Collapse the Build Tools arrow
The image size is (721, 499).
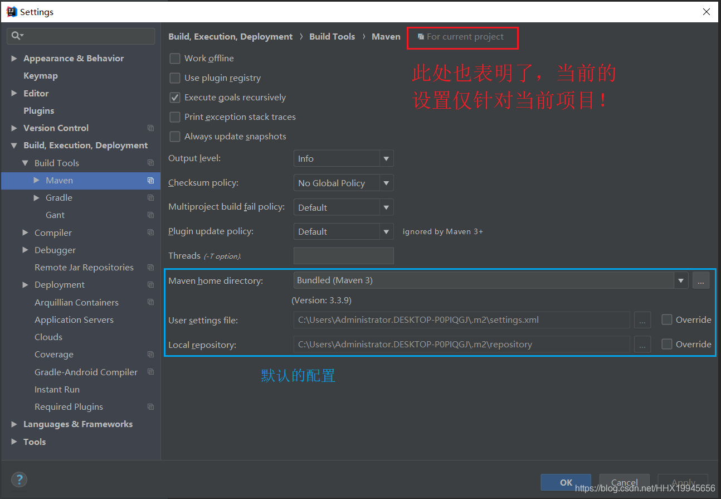tap(26, 163)
